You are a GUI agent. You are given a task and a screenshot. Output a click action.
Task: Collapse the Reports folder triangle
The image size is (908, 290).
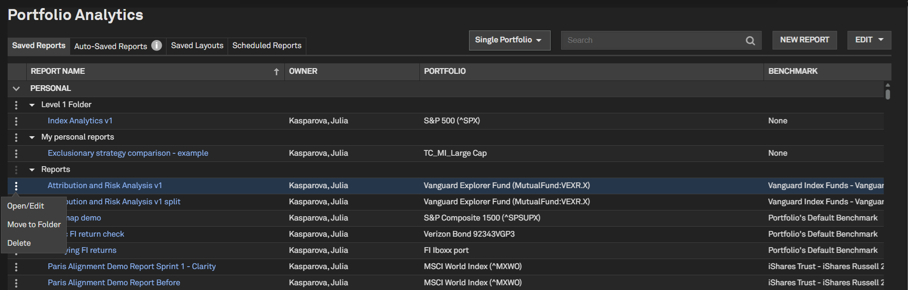[x=32, y=170]
